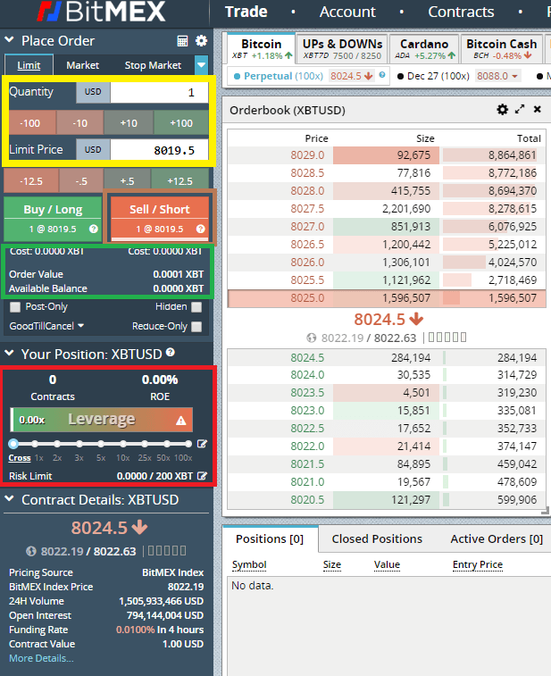Collapse the Place Order section
551x676 pixels.
click(9, 40)
